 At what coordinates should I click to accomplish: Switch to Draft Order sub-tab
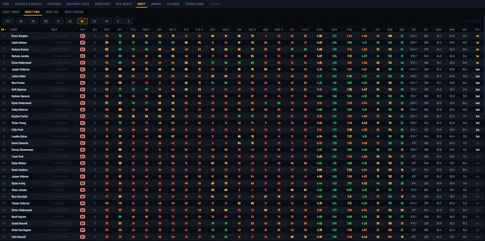click(x=11, y=12)
